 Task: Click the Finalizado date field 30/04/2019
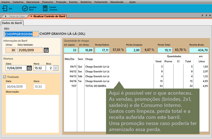point(16,87)
